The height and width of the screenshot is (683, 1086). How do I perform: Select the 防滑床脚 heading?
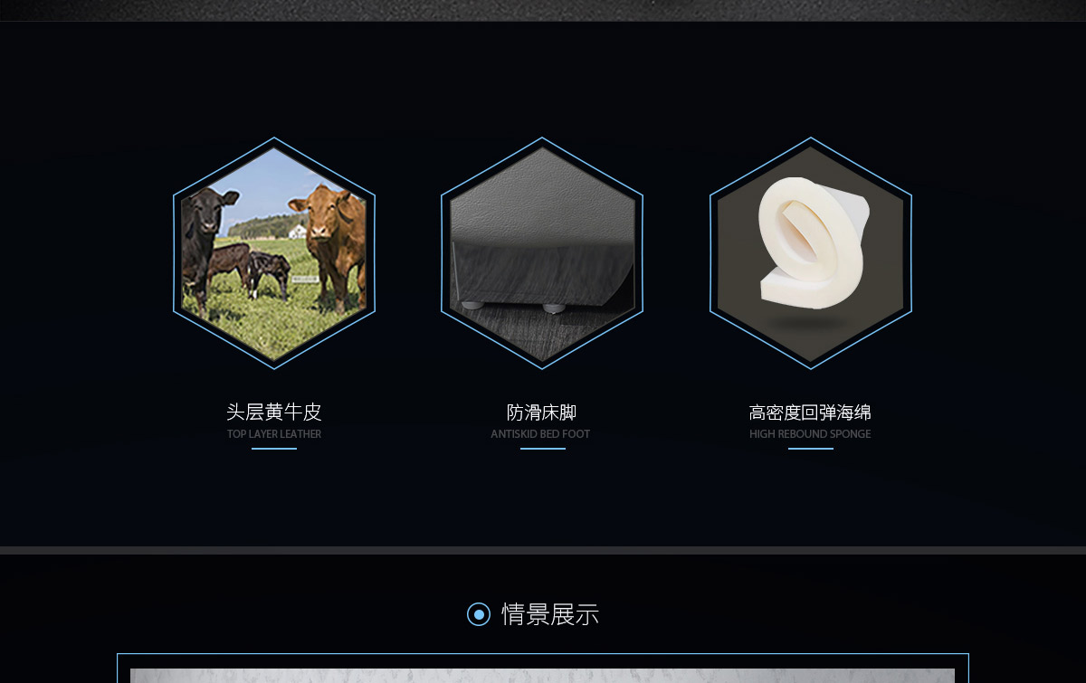click(x=541, y=413)
